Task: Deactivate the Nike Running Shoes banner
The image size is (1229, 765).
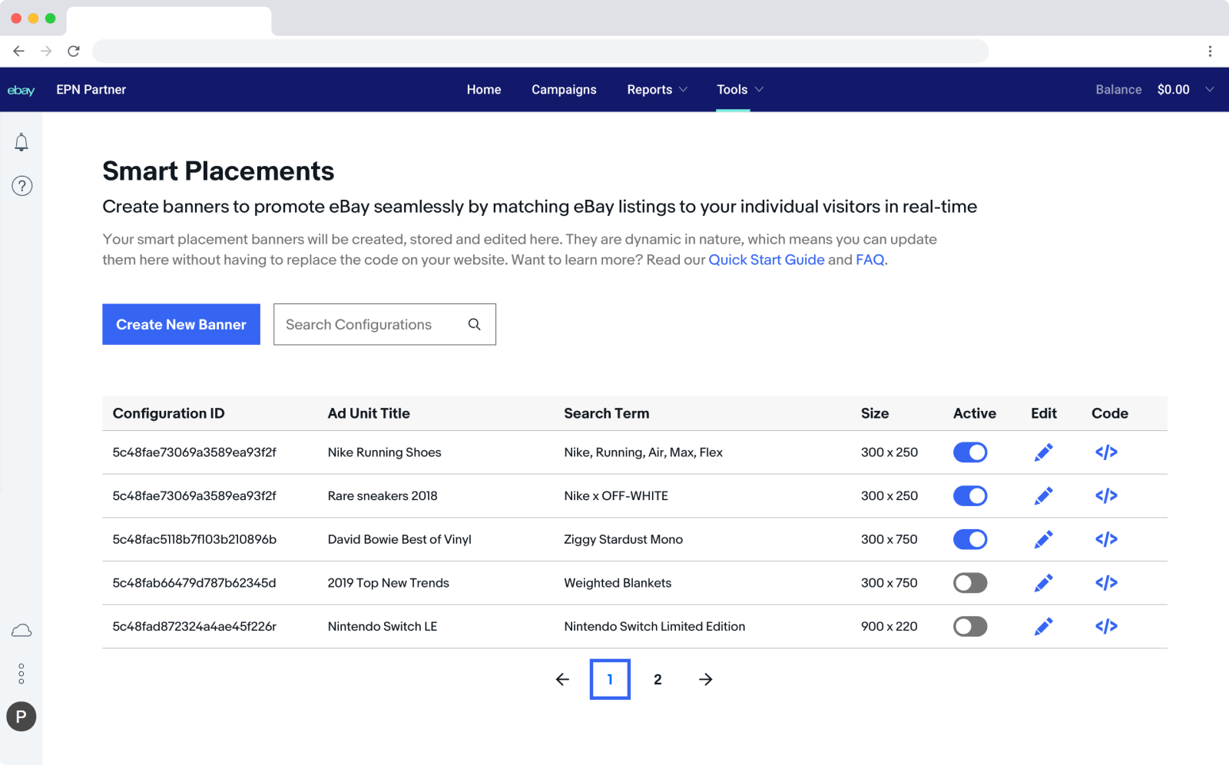Action: pos(970,452)
